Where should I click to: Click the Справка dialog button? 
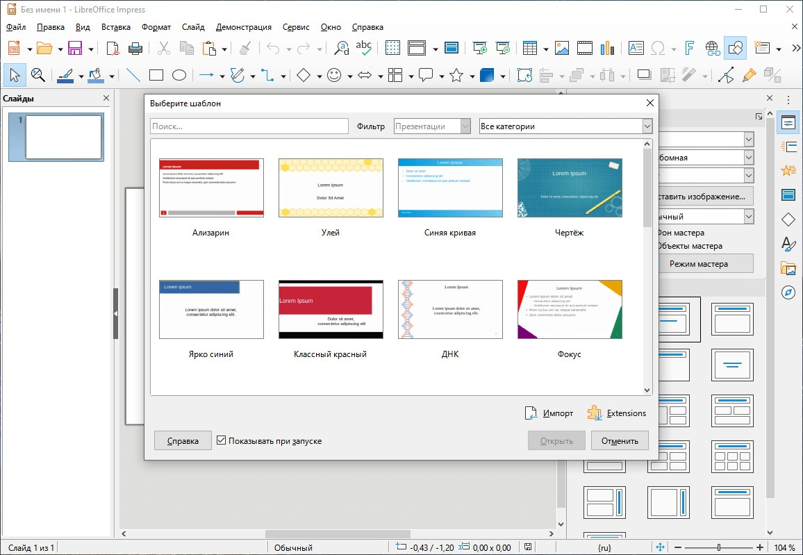tap(183, 441)
